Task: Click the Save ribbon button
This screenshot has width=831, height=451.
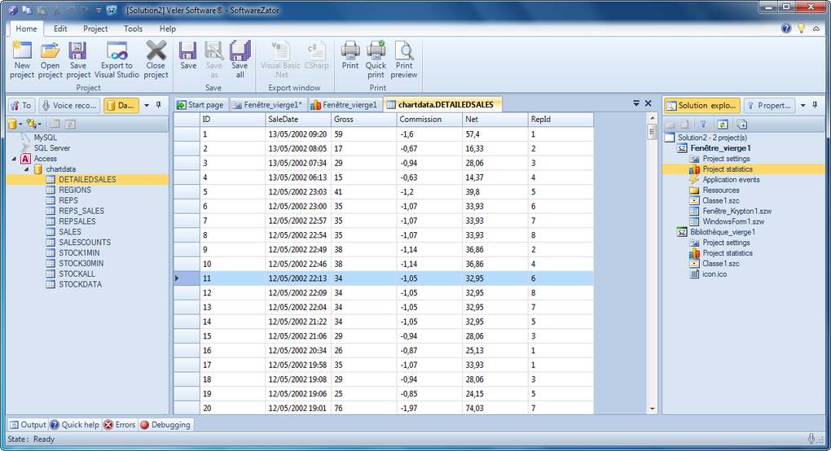Action: tap(188, 55)
